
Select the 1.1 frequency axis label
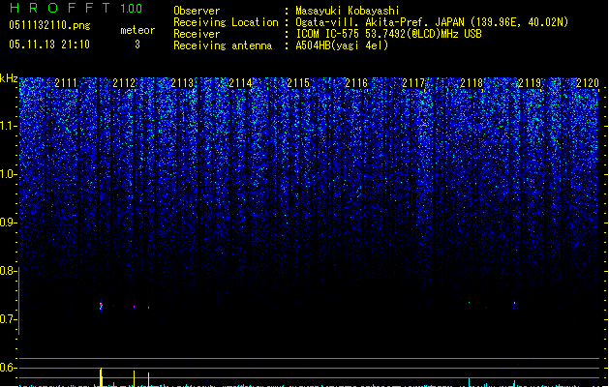point(8,126)
